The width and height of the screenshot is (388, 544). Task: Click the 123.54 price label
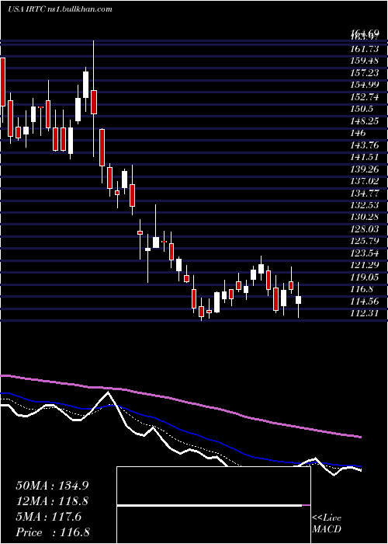point(365,253)
